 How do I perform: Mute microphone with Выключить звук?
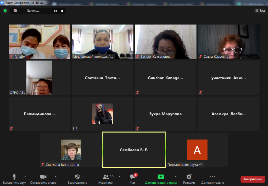[14, 179]
